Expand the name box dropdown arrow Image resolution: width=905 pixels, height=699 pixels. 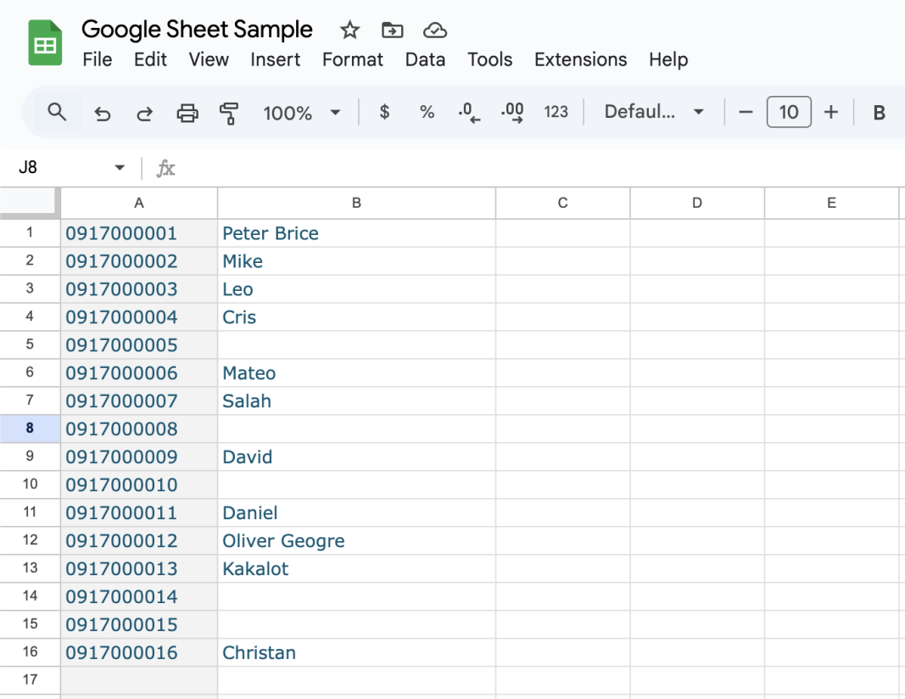point(120,168)
